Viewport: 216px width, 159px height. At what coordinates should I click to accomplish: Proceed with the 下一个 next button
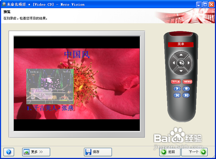point(194,152)
